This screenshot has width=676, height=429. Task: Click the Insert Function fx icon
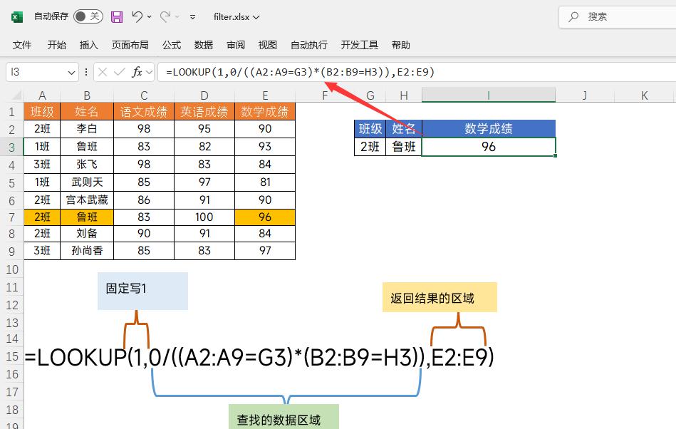[x=137, y=72]
